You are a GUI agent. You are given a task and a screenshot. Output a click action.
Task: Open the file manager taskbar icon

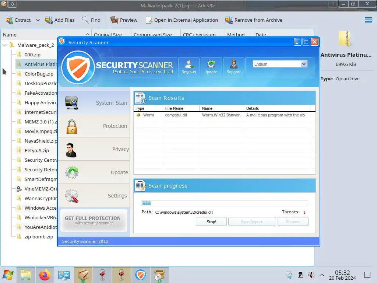26,275
